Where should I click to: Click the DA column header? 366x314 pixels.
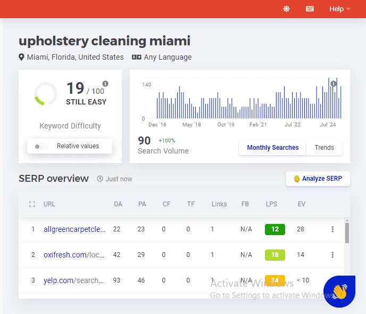(118, 204)
